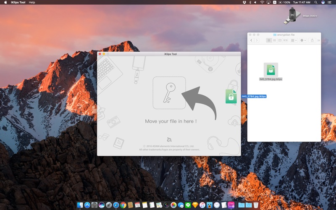
Task: Switch Finder to cover flow view
Action: pos(286,40)
